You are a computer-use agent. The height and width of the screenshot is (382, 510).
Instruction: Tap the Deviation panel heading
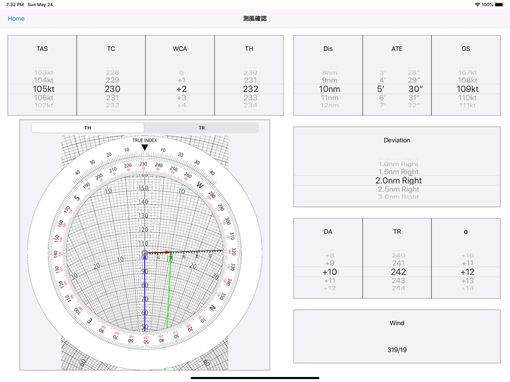(397, 141)
